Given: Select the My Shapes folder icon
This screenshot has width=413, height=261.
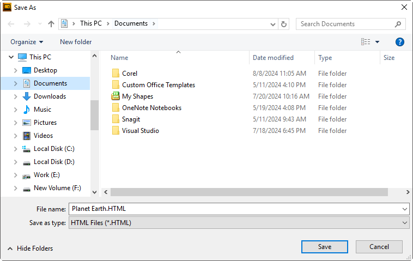Looking at the screenshot, I should pos(116,96).
